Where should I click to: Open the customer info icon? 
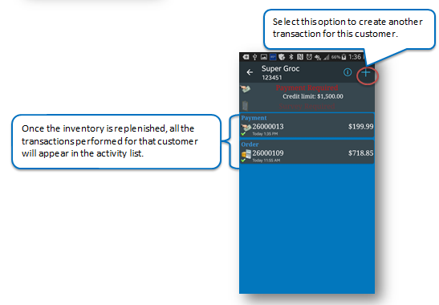pyautogui.click(x=348, y=72)
